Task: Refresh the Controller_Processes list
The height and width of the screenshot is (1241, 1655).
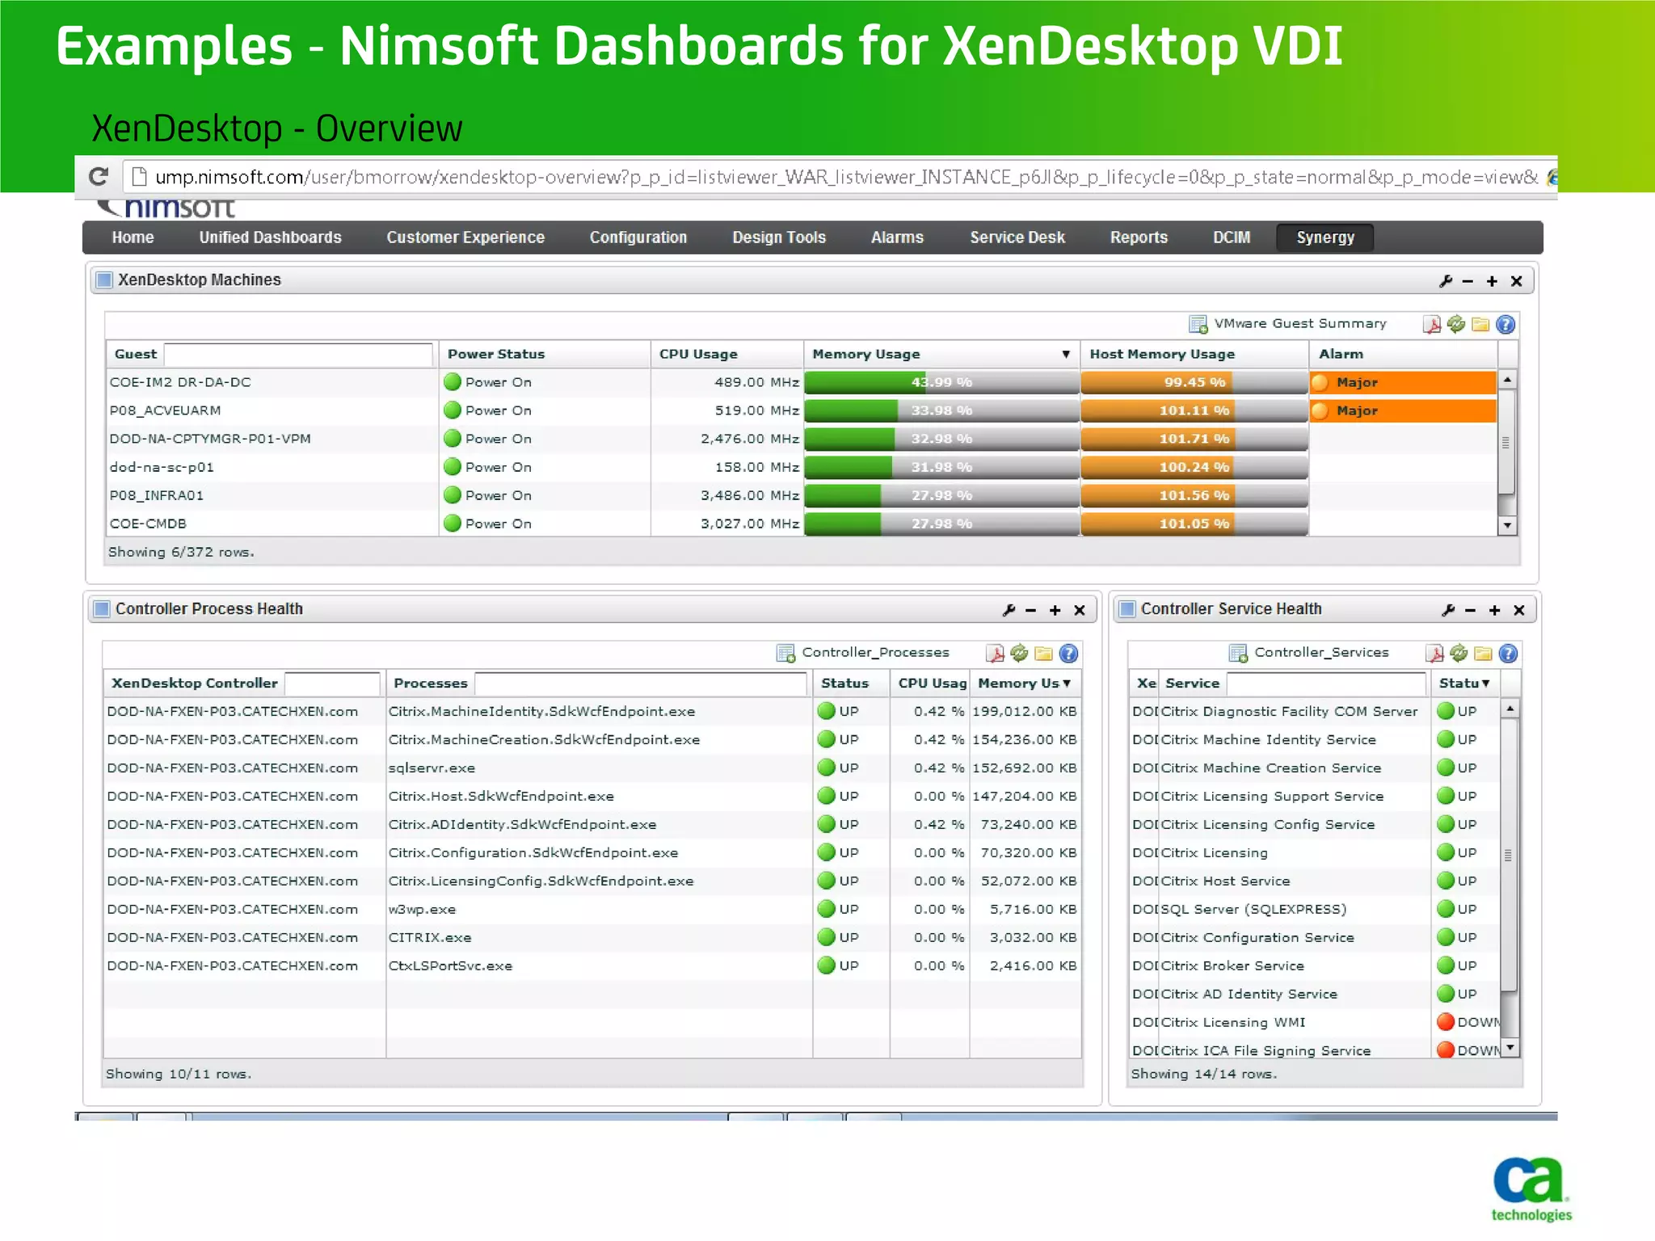Action: [x=1019, y=653]
